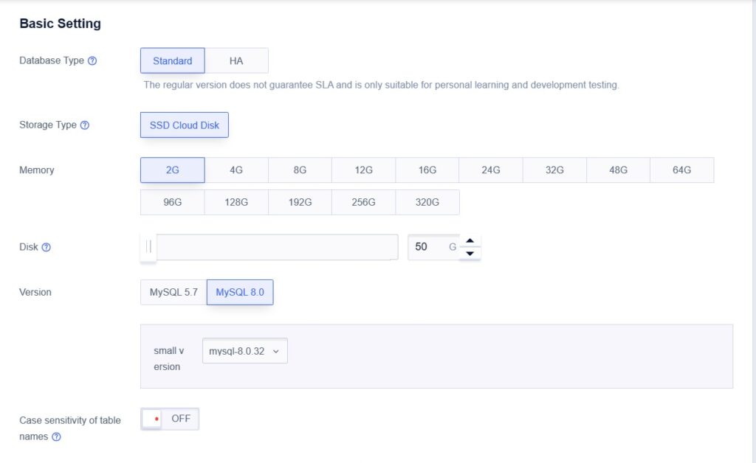Viewport: 756px width, 463px height.
Task: Choose the 320G memory option
Action: tap(427, 201)
